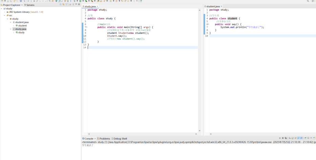Toggle show console on standard error

pos(301,138)
